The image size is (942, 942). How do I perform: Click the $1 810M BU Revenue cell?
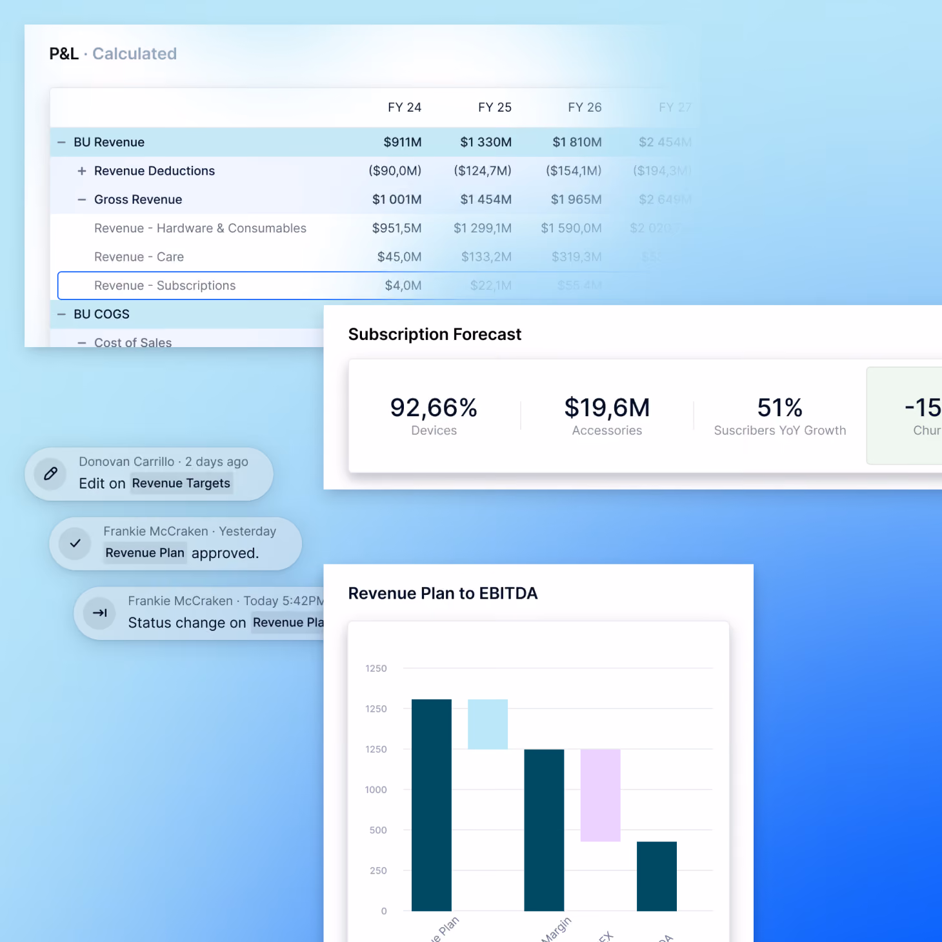tap(577, 143)
